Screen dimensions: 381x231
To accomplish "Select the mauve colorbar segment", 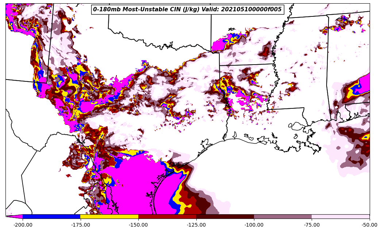I will pyautogui.click(x=283, y=216).
